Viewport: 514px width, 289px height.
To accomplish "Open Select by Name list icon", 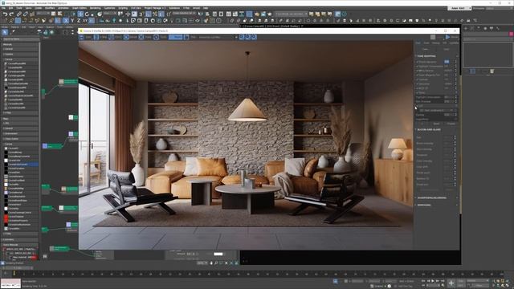I will (x=59, y=14).
